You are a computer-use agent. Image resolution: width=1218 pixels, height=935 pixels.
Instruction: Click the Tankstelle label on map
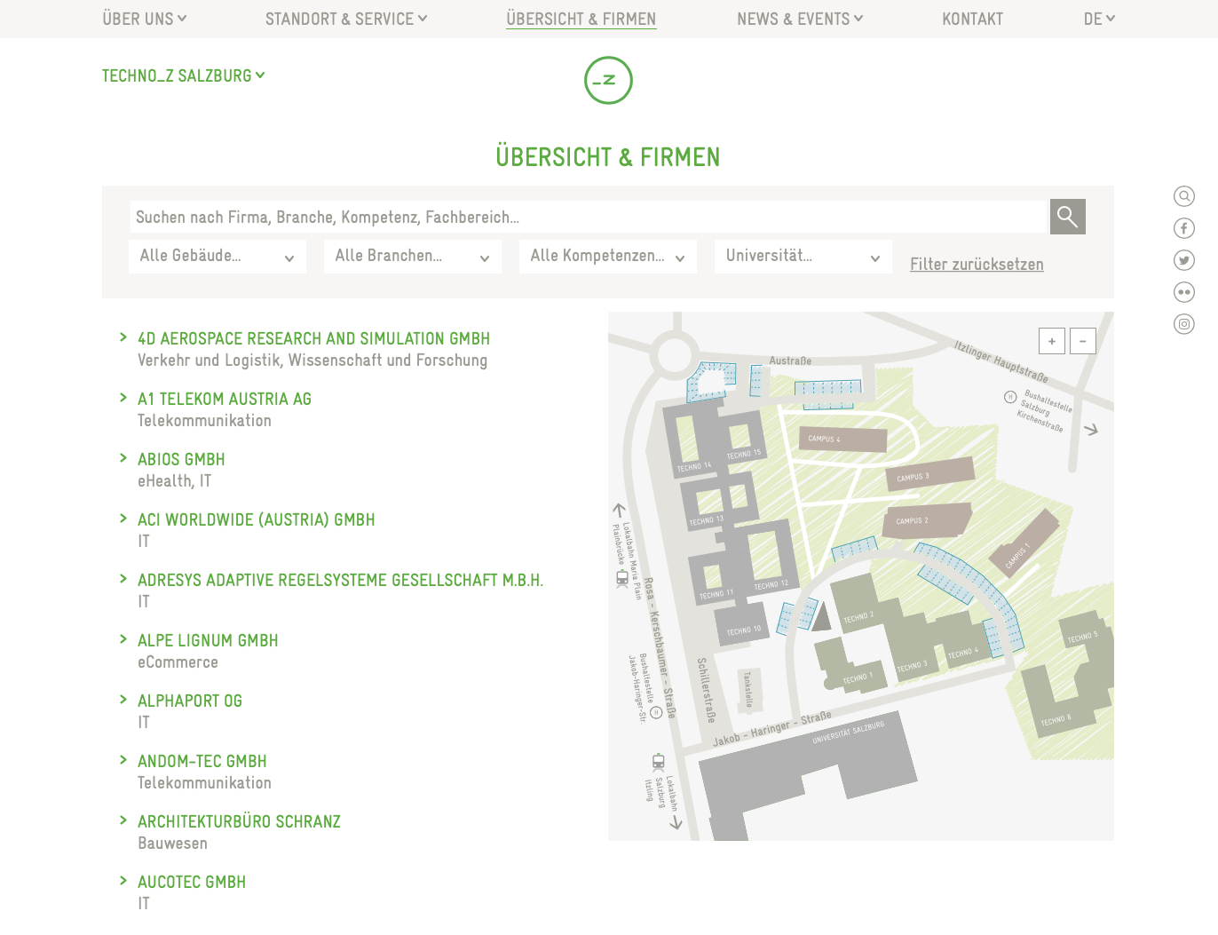click(x=748, y=689)
